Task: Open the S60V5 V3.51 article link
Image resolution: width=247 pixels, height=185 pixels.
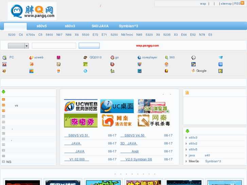Action: (77, 135)
